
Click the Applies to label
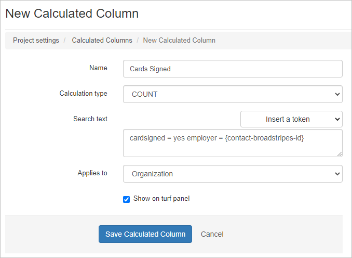pos(92,173)
